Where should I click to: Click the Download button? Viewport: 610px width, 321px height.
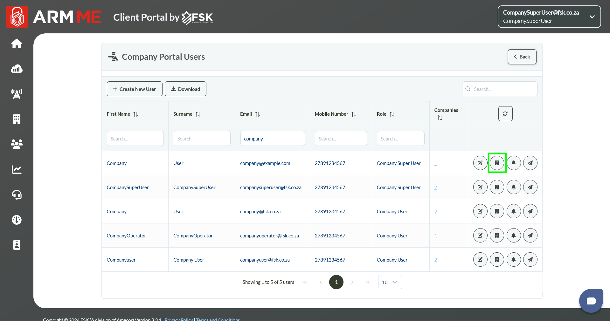[x=185, y=89]
